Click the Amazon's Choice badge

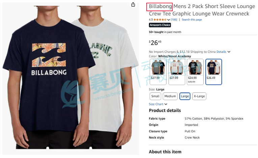(160, 25)
